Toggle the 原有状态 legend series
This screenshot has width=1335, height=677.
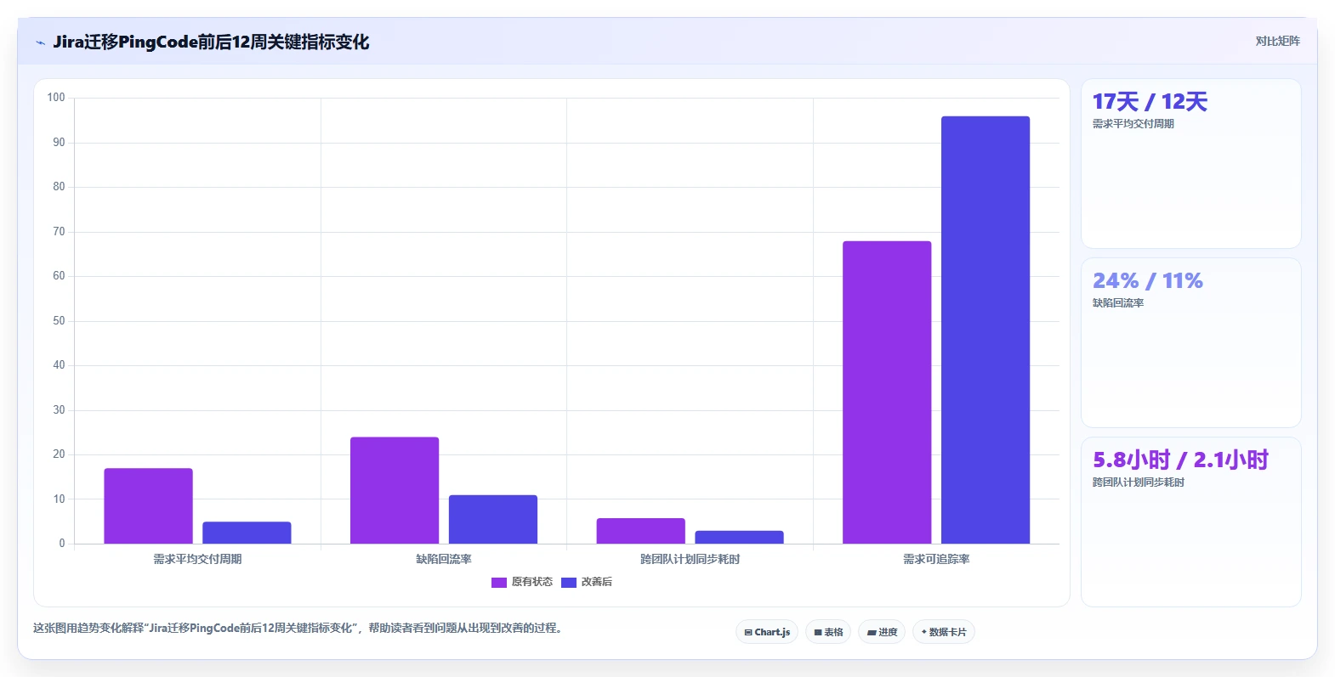tap(522, 582)
